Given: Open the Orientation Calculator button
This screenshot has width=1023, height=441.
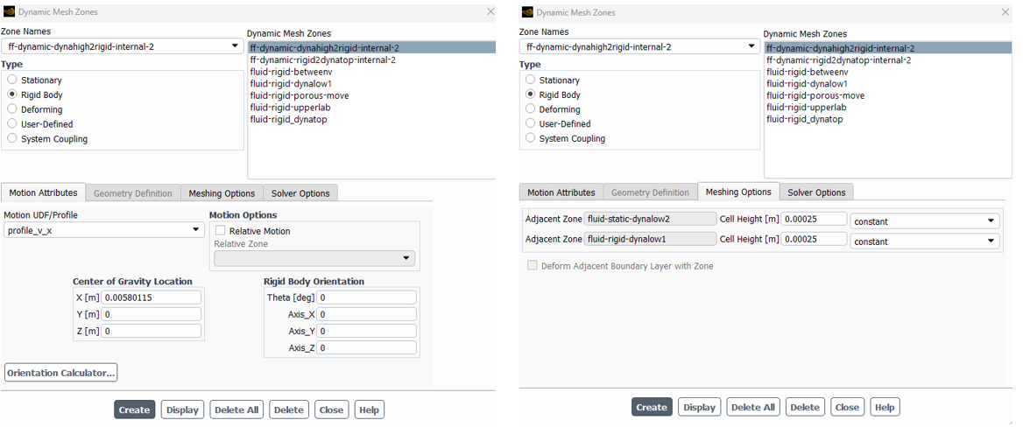Looking at the screenshot, I should tap(60, 373).
